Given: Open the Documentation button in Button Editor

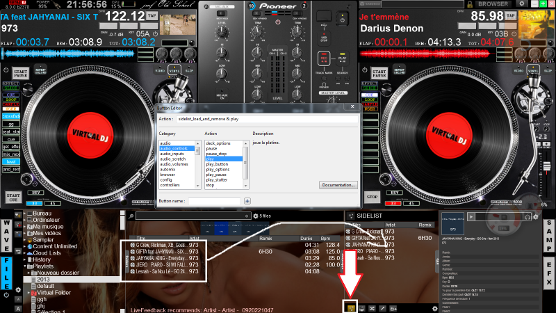Looking at the screenshot, I should [338, 185].
